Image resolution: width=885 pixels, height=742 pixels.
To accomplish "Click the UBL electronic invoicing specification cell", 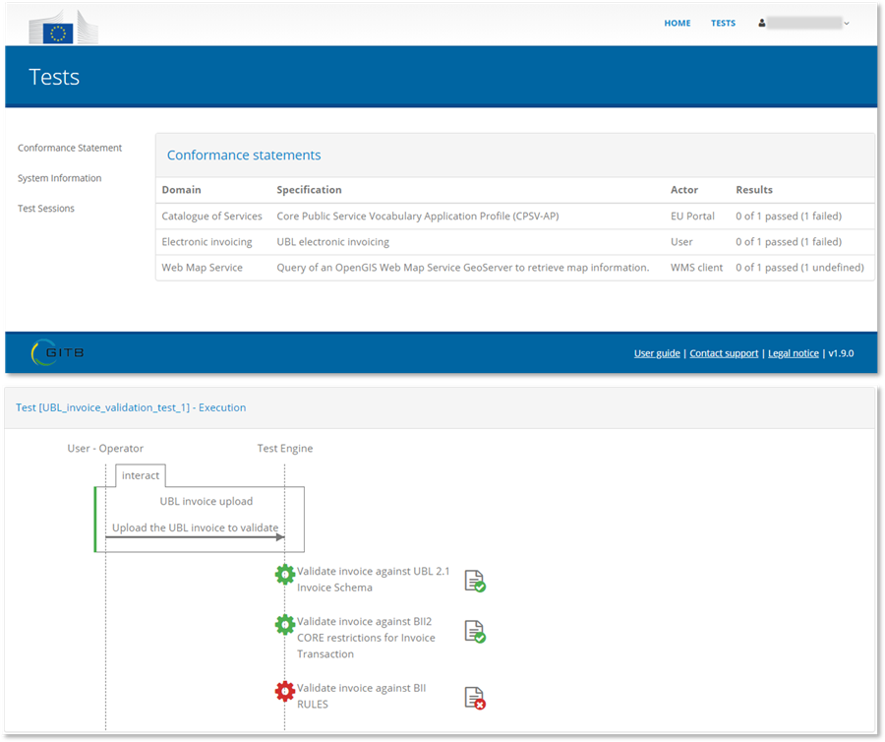I will (333, 242).
